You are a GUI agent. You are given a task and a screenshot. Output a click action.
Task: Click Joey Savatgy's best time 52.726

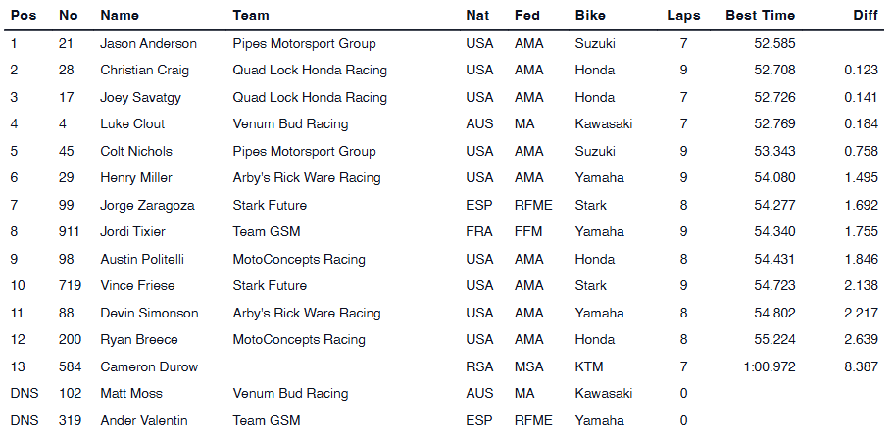pyautogui.click(x=774, y=97)
